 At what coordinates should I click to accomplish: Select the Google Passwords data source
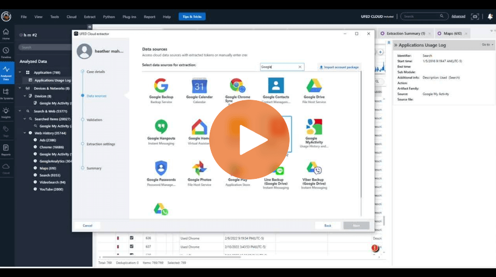(161, 173)
